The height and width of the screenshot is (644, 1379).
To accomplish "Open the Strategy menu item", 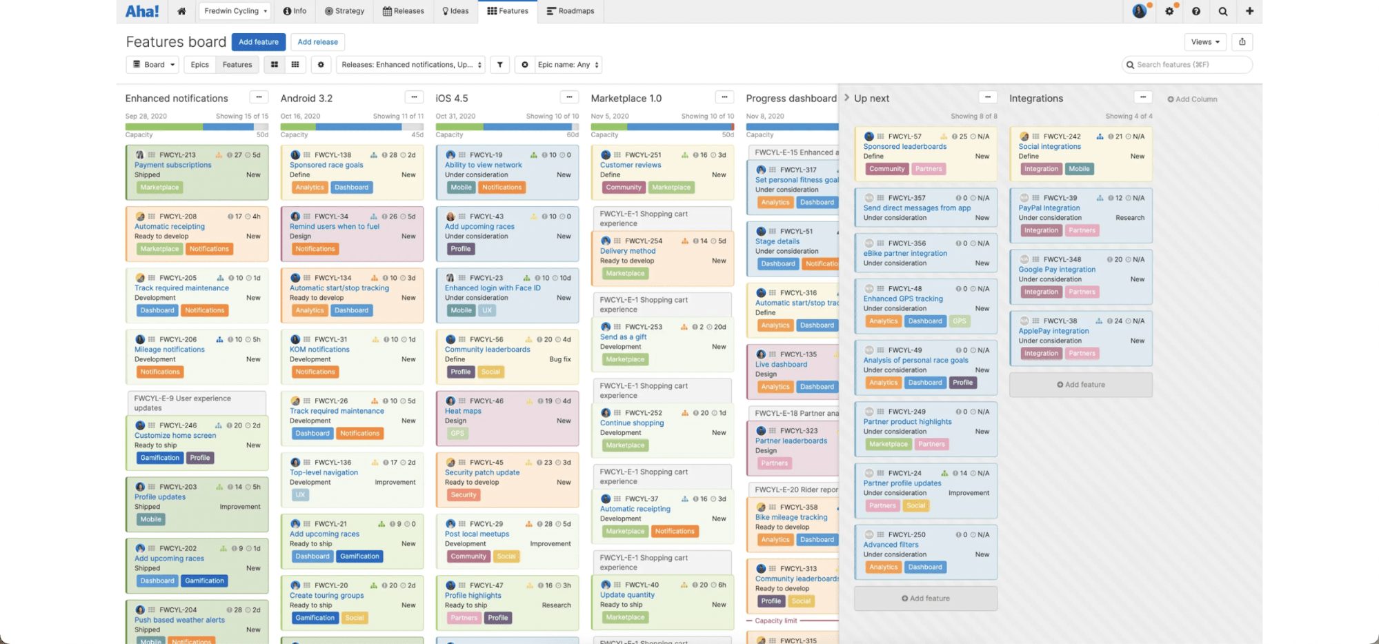I will point(344,11).
